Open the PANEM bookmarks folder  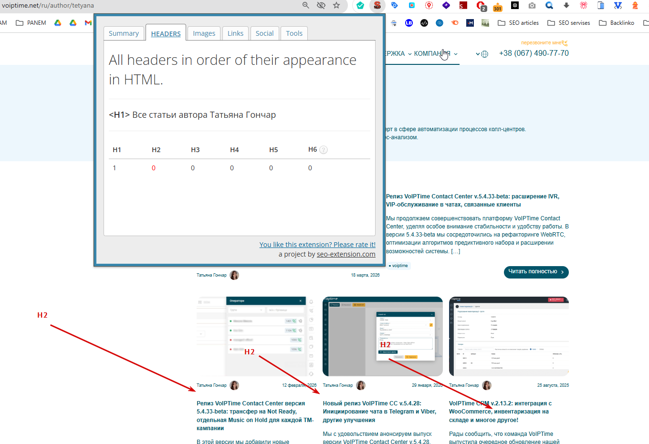coord(31,22)
